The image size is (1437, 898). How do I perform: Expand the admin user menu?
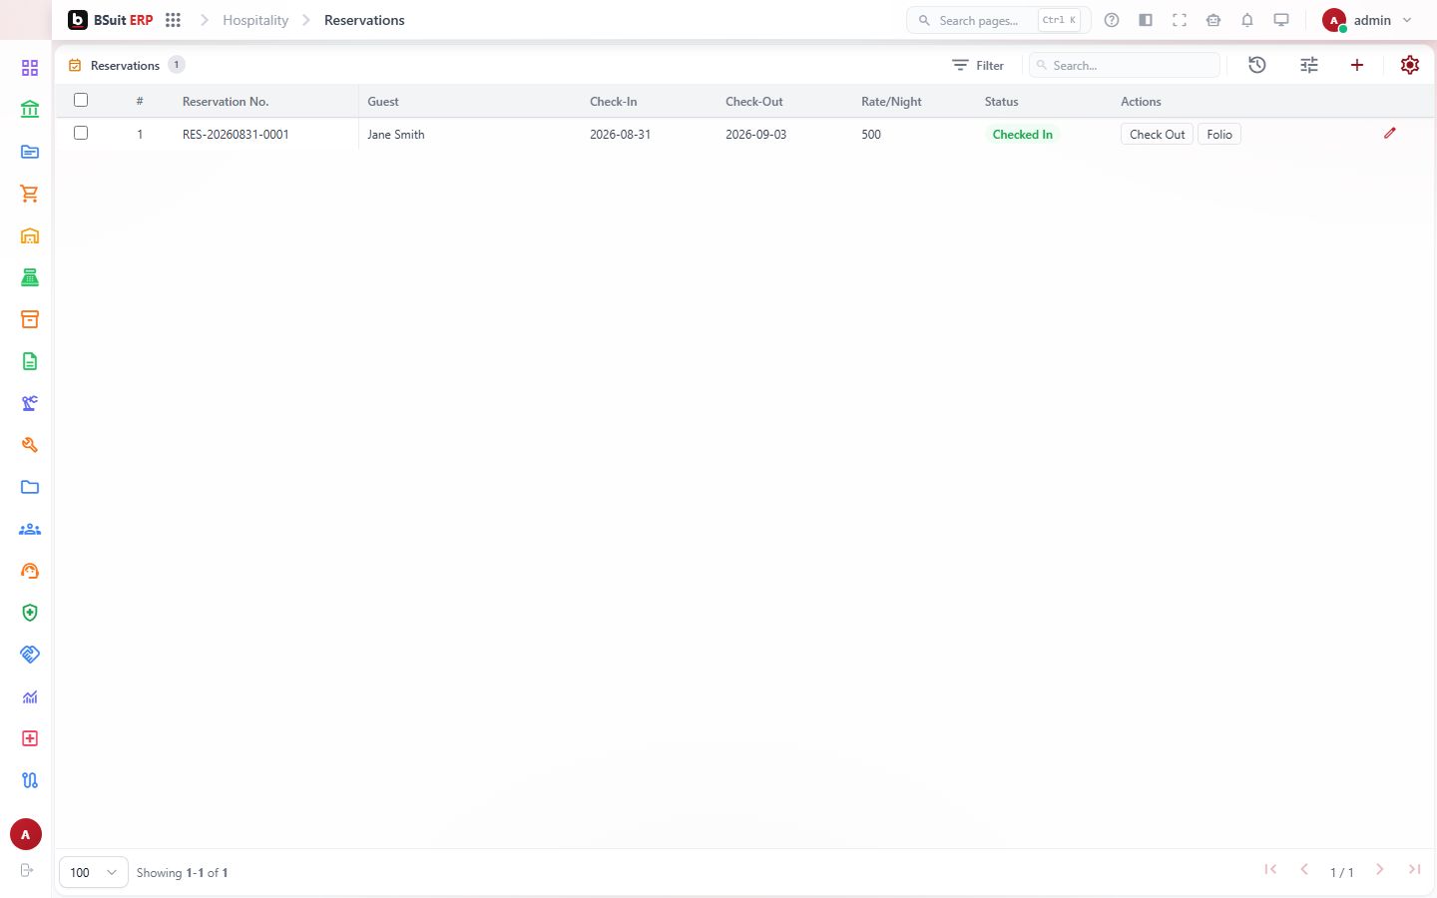coord(1367,20)
